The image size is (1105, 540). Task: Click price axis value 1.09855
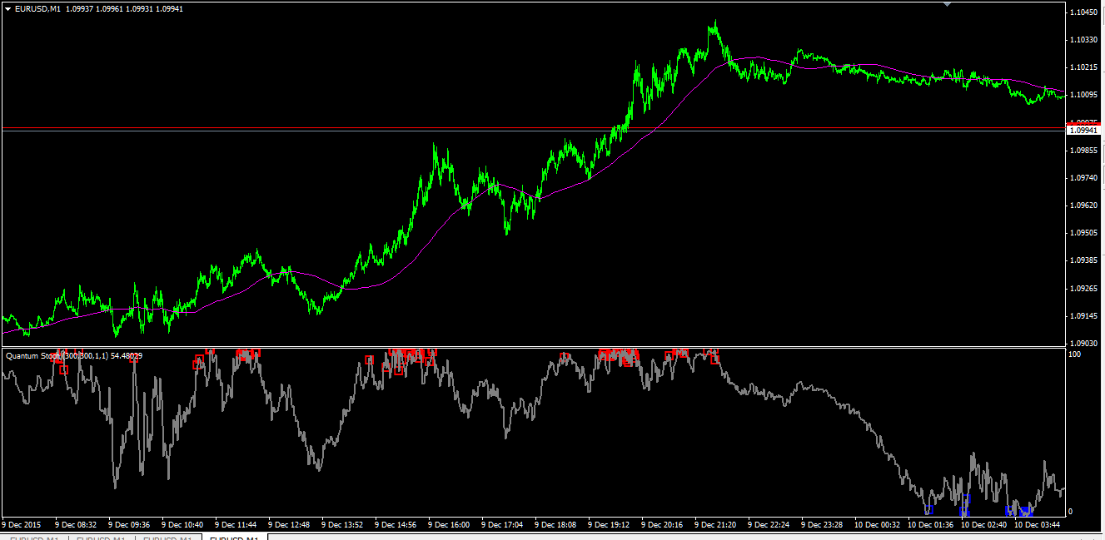click(x=1085, y=151)
